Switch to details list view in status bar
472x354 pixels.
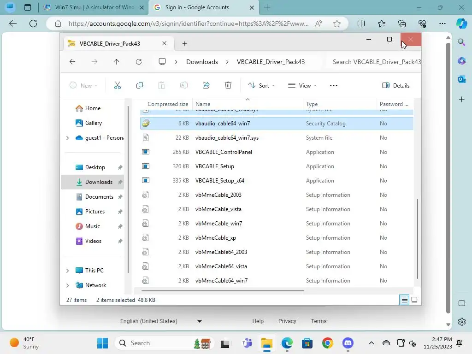[404, 300]
